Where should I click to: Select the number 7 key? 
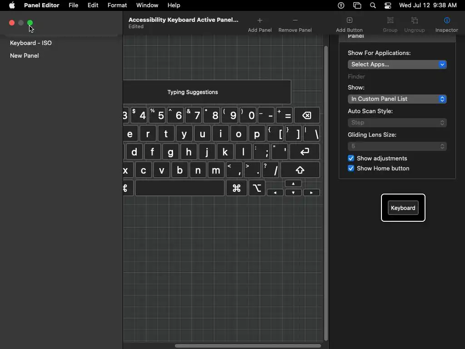pos(193,115)
